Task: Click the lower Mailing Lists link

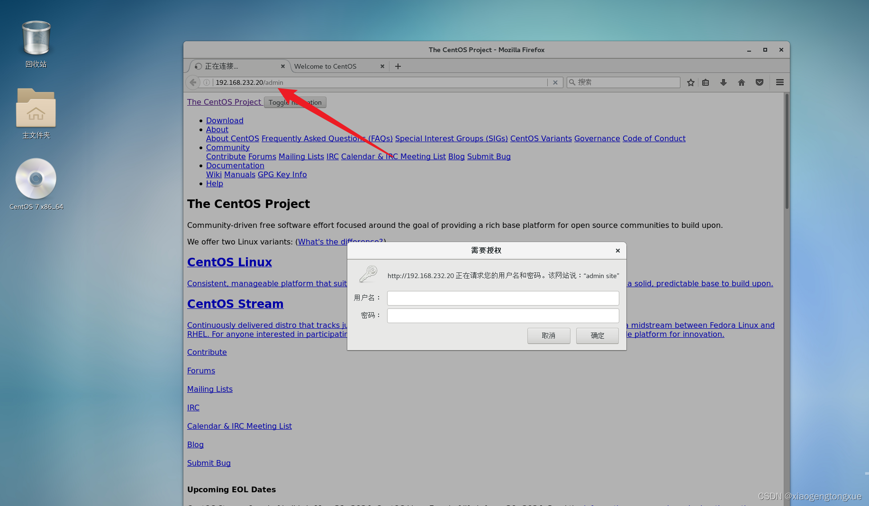Action: coord(210,389)
